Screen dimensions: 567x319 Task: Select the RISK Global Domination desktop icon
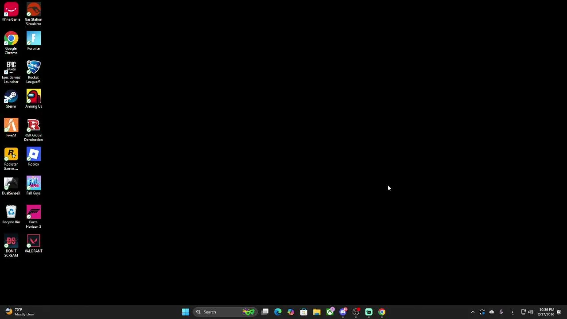(33, 130)
